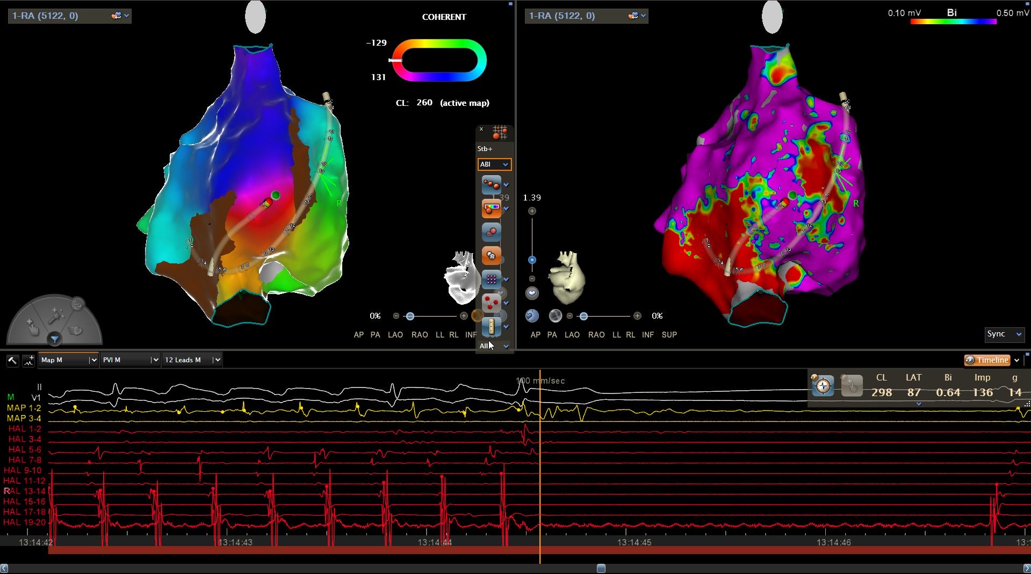Image resolution: width=1031 pixels, height=574 pixels.
Task: Click the ruler measurement tool icon
Action: pos(491,326)
